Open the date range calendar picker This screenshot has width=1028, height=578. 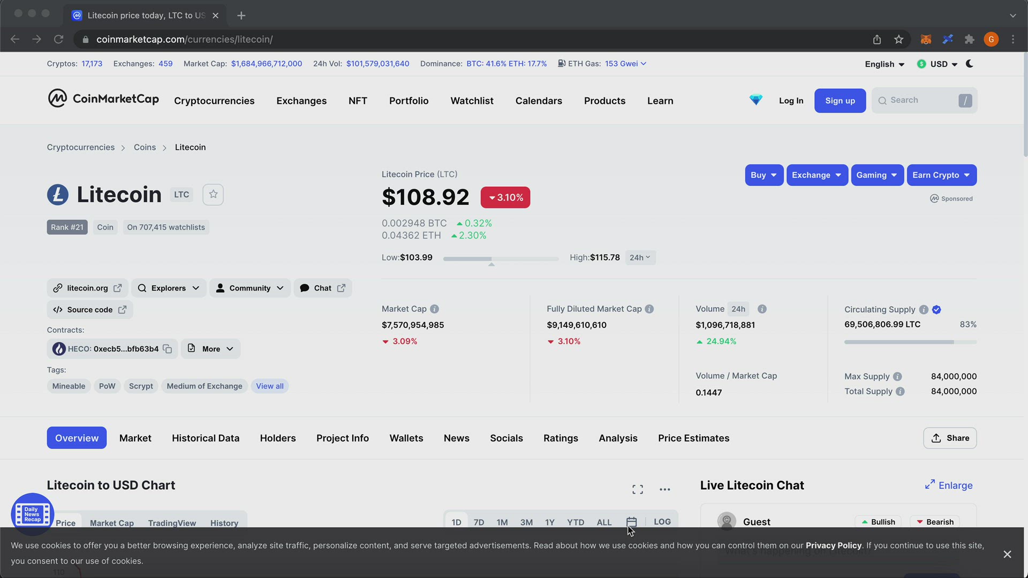(631, 522)
